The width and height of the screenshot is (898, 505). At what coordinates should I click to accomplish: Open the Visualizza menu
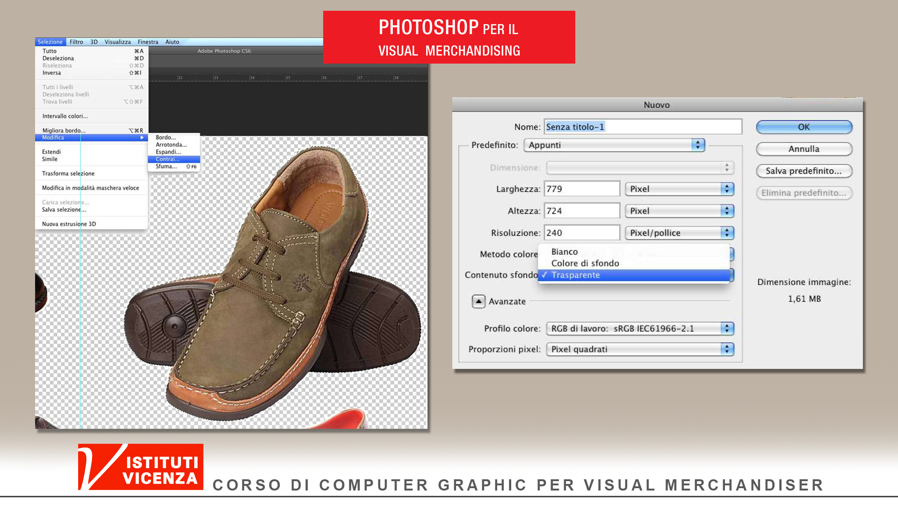pyautogui.click(x=117, y=42)
